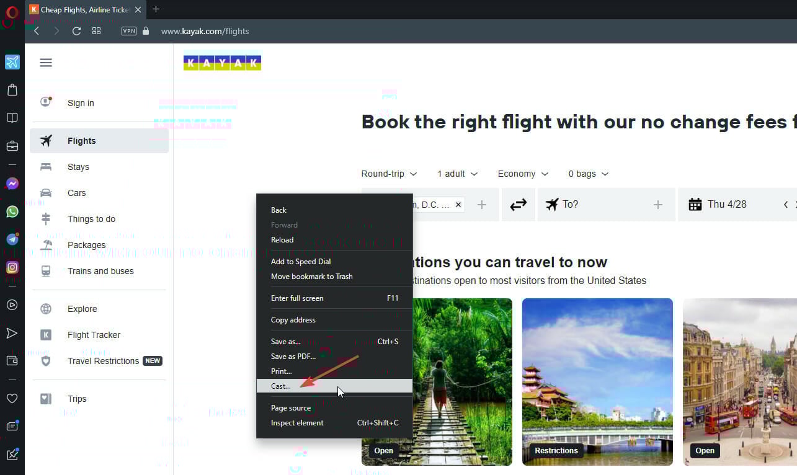Go back with the browser back arrow

37,31
